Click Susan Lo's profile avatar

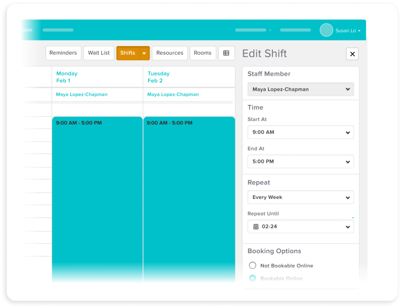(x=326, y=30)
